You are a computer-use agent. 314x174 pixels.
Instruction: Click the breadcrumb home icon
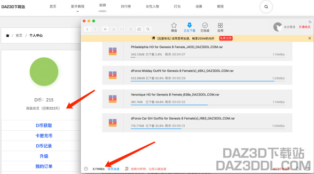(8, 36)
